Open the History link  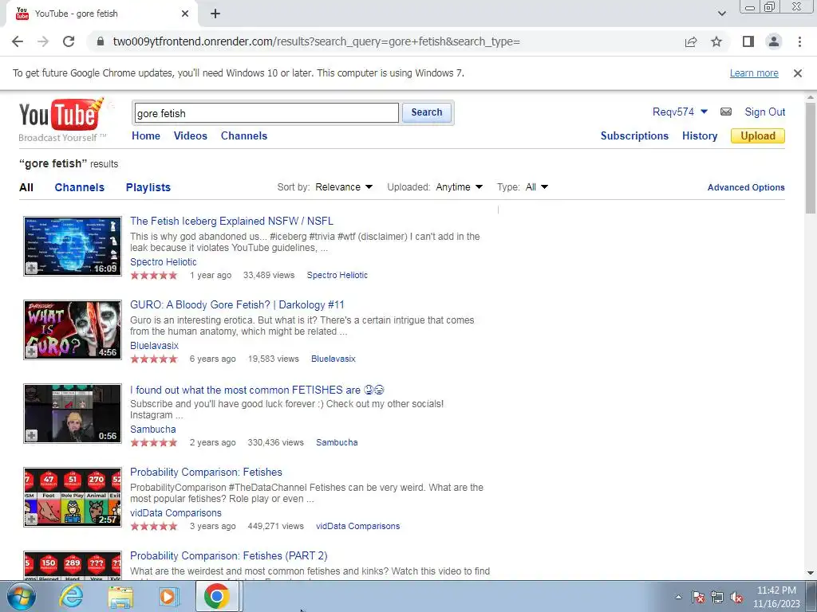(700, 135)
